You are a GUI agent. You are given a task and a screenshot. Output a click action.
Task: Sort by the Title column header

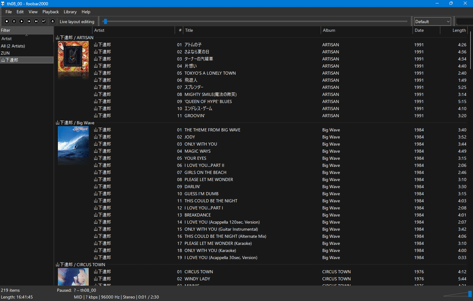252,30
